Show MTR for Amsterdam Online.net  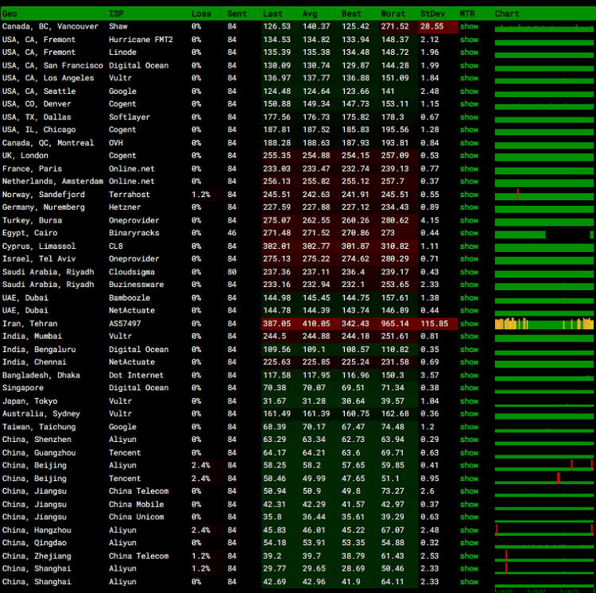[x=469, y=181]
